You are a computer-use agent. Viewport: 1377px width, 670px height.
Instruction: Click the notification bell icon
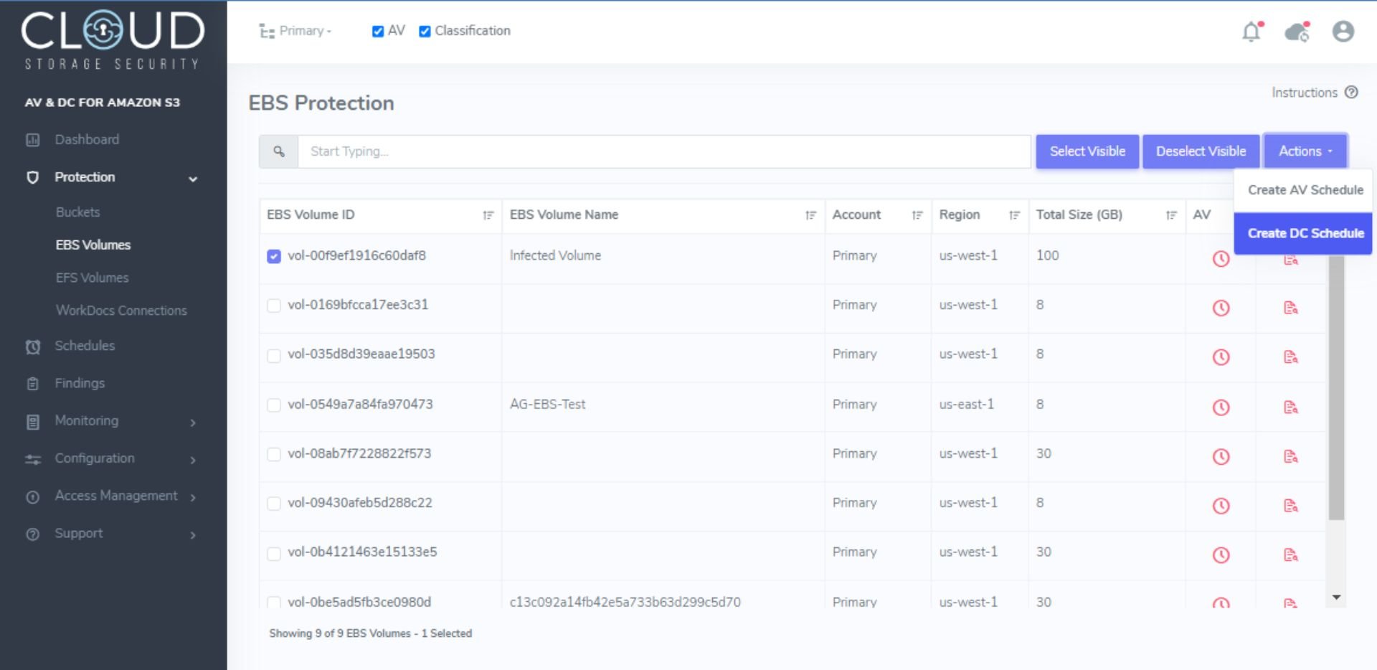pos(1251,32)
